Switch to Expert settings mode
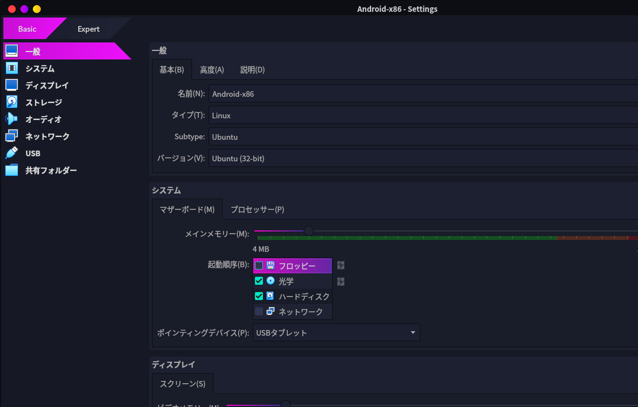 coord(88,29)
